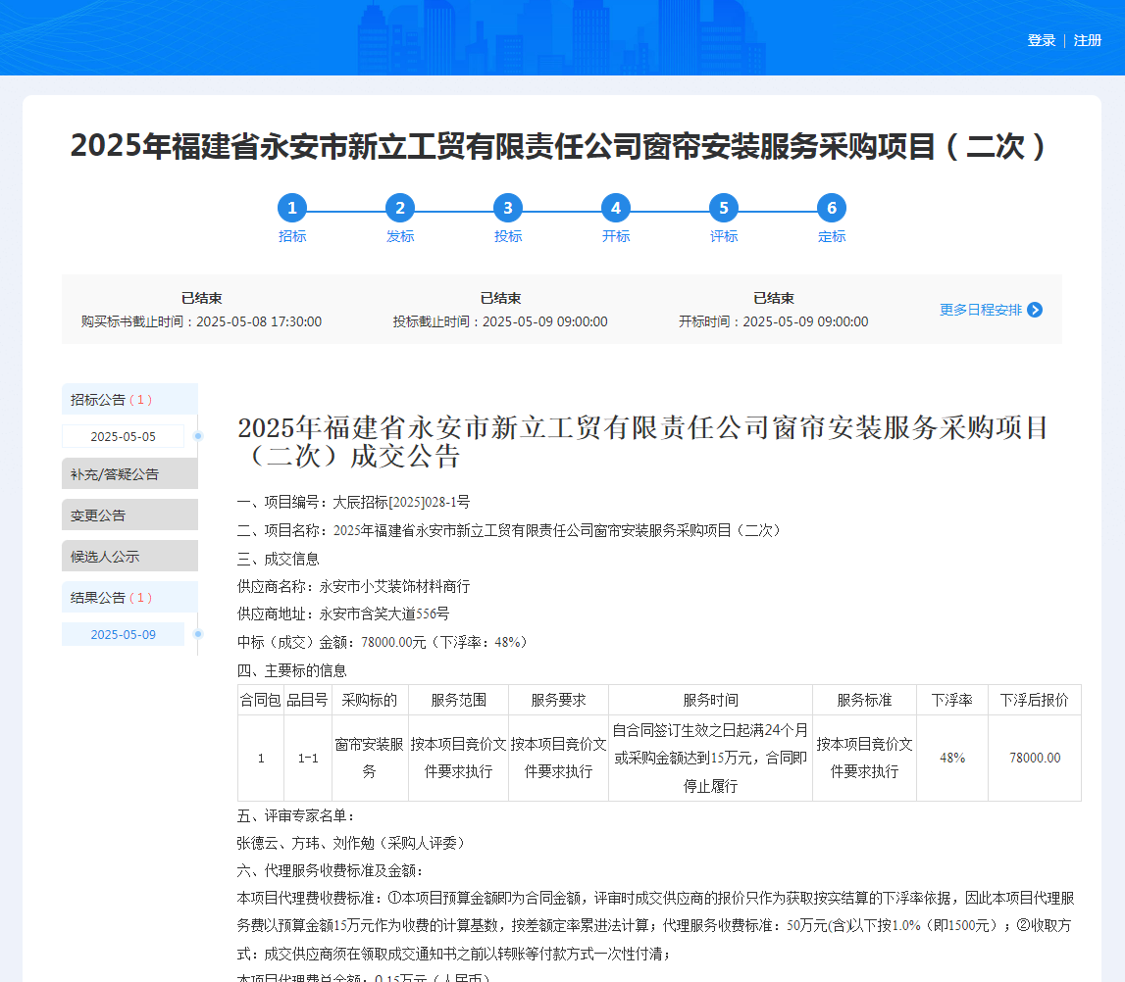Click timeline dot next to 2025-05-09
The image size is (1125, 982).
[x=199, y=634]
